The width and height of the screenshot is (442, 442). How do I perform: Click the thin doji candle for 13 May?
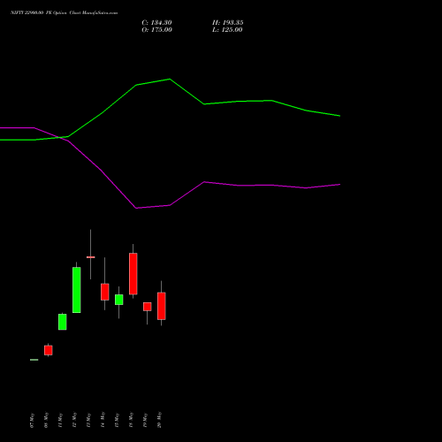[91, 257]
